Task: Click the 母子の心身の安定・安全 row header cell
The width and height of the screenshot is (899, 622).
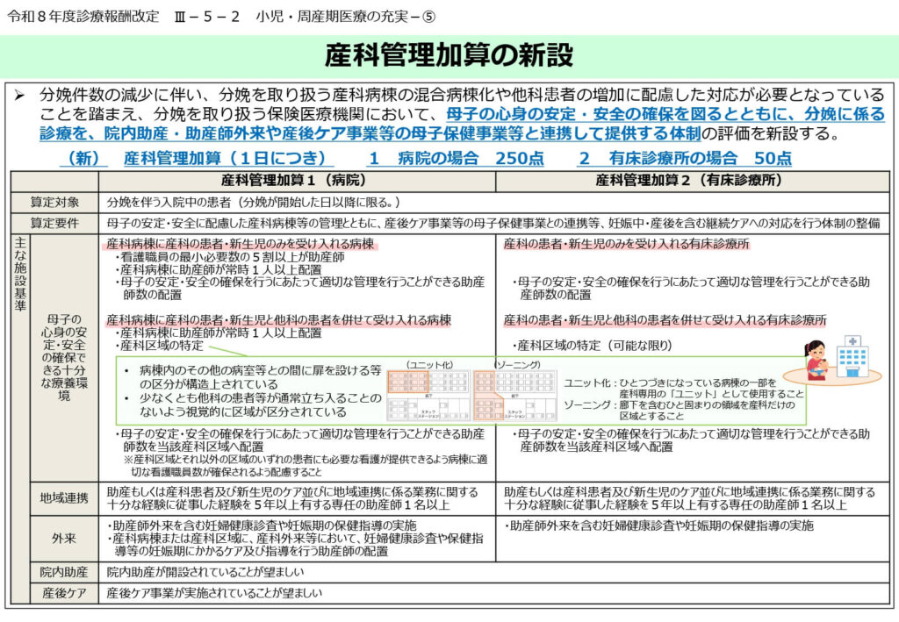Action: click(x=64, y=357)
